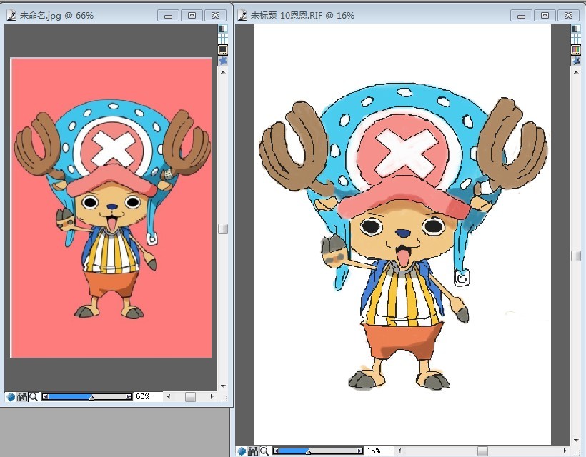Click the zoom-in arrow of 未命名.jpg zoom slider
This screenshot has width=586, height=457.
coord(129,396)
